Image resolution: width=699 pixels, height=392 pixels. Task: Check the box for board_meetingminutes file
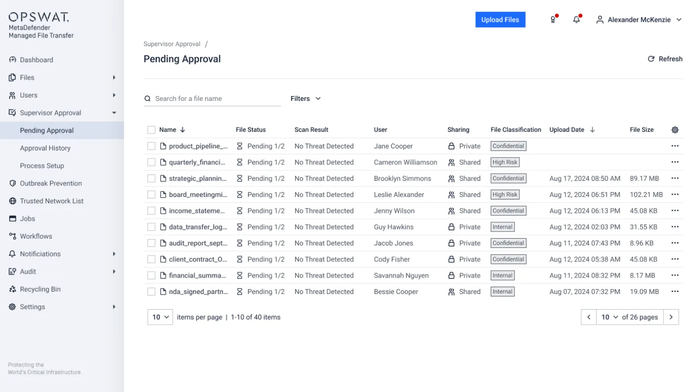(x=151, y=195)
